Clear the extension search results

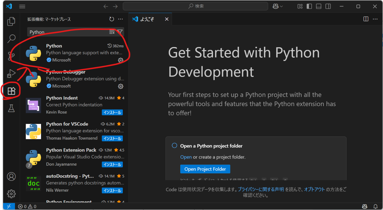pyautogui.click(x=112, y=32)
